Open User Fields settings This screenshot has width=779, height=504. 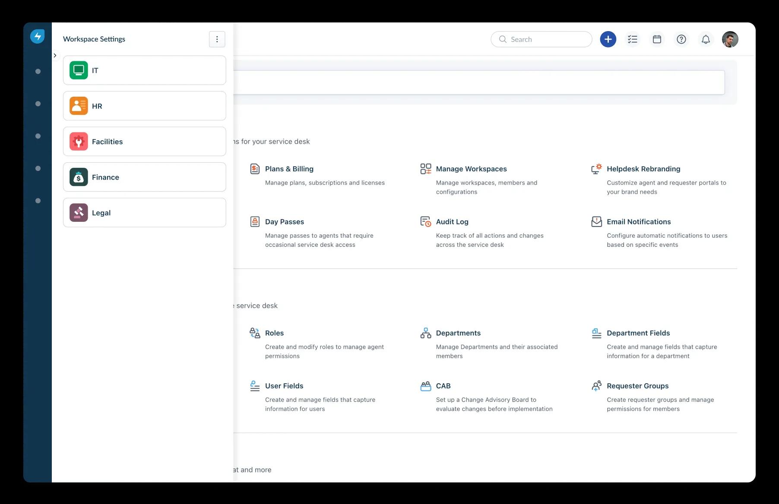coord(284,386)
